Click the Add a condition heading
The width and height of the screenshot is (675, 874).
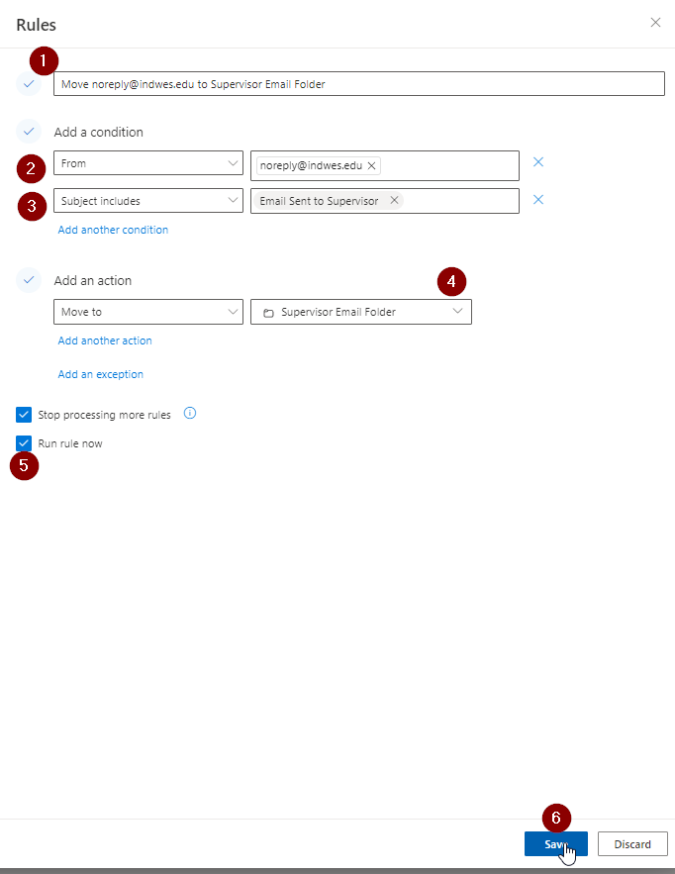pos(99,132)
